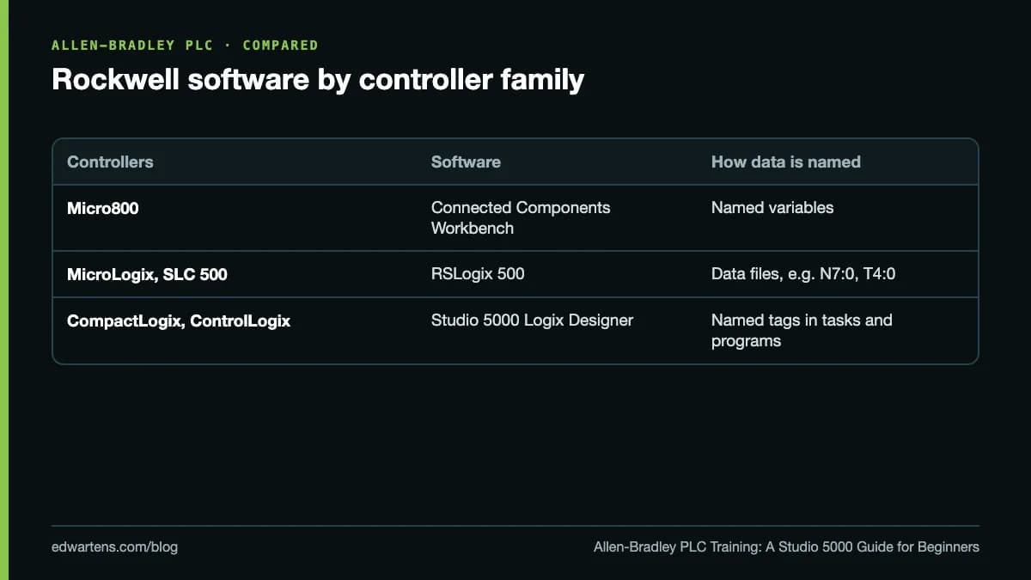Click the 'MicroLogix, SLC 500' cell

(147, 274)
